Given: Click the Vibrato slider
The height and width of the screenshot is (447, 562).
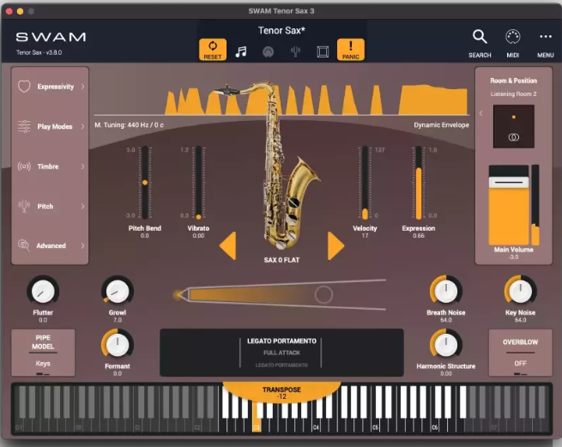Looking at the screenshot, I should click(198, 183).
